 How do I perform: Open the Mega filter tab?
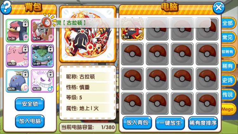(x=228, y=109)
